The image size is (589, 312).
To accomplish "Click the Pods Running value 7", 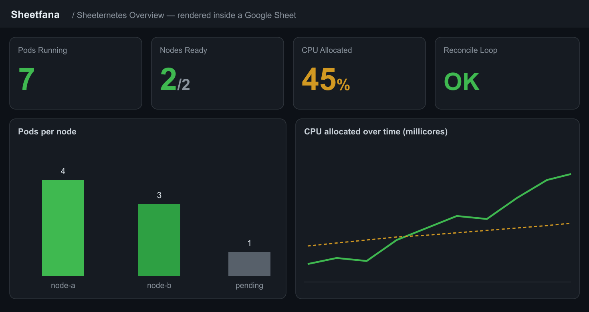I will [x=27, y=80].
